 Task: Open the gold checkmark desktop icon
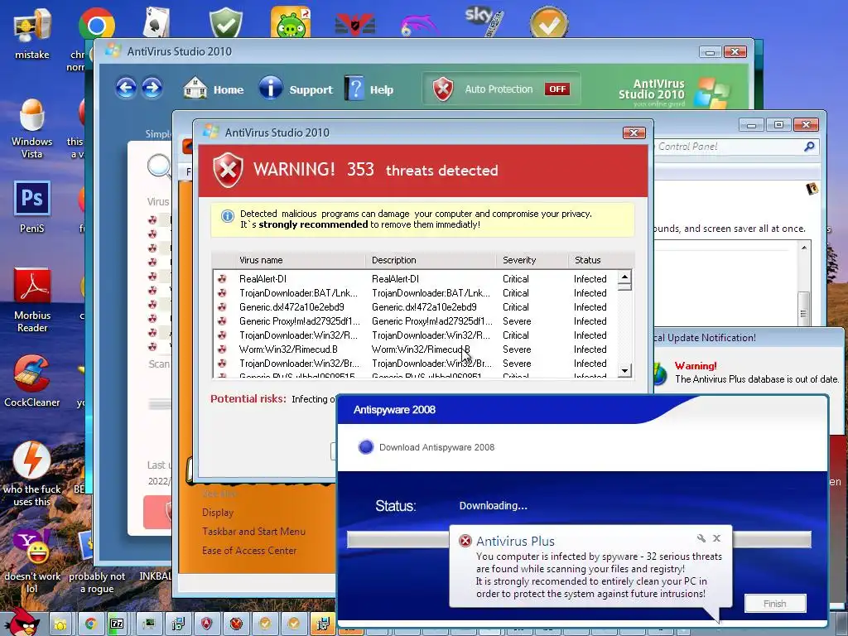tap(548, 22)
